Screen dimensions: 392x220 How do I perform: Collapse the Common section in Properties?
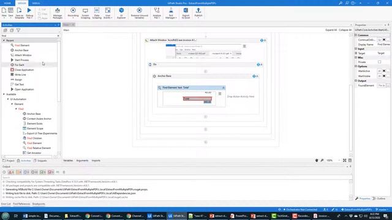(356, 35)
